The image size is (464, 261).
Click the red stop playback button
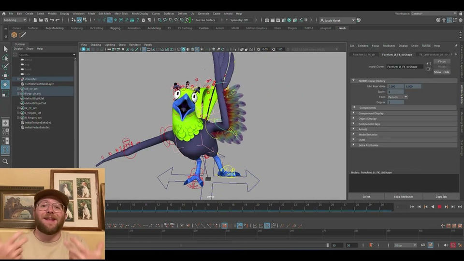point(439,207)
